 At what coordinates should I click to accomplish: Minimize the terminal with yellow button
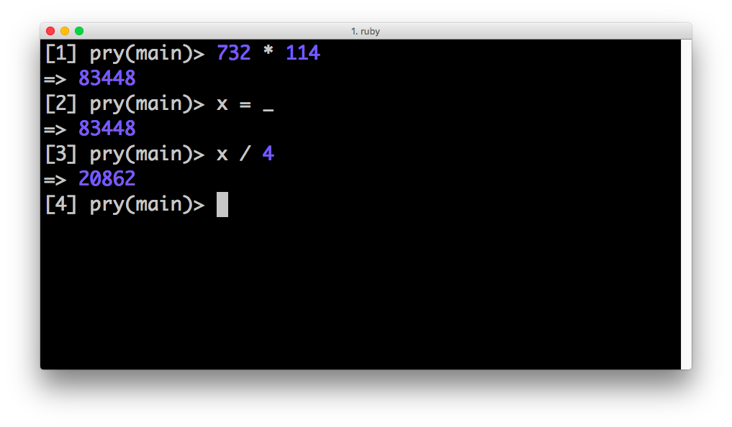65,31
